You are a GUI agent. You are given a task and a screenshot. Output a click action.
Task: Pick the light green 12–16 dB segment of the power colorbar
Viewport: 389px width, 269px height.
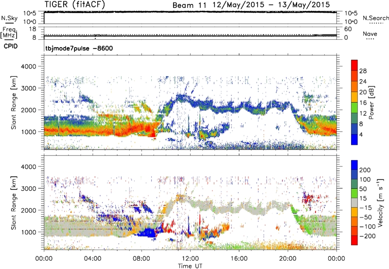pos(354,107)
